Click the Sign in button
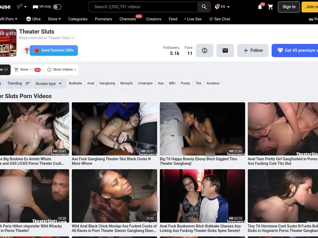 click(289, 7)
